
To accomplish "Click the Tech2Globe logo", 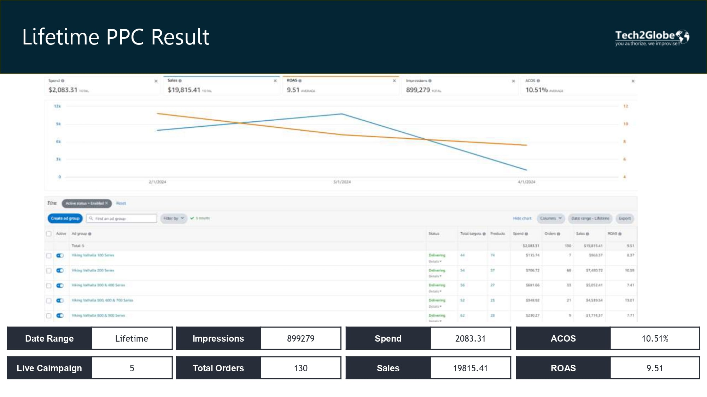I will 652,37.
